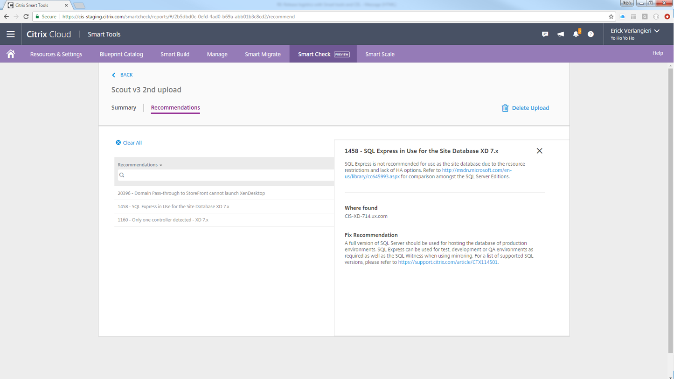Click the Clear All link

[x=132, y=143]
